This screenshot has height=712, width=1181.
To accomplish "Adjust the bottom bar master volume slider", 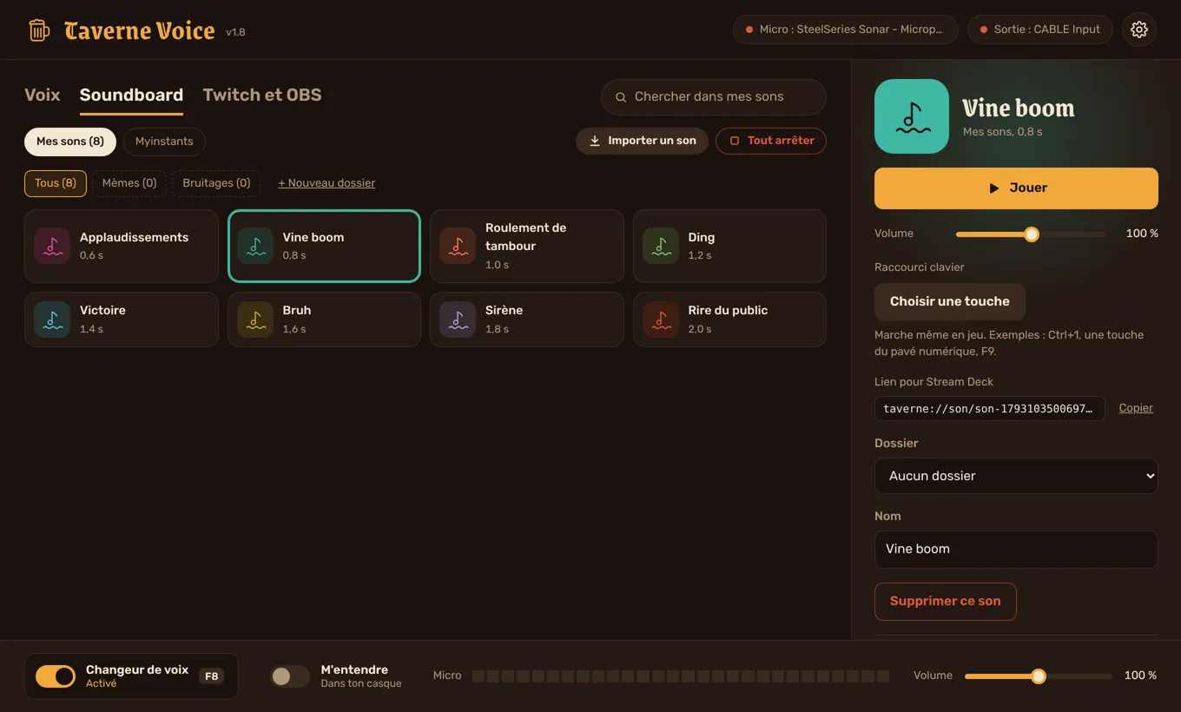I will point(1039,676).
